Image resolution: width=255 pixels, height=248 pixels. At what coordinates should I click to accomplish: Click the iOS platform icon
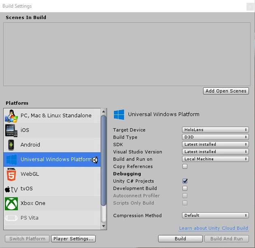[x=11, y=130]
